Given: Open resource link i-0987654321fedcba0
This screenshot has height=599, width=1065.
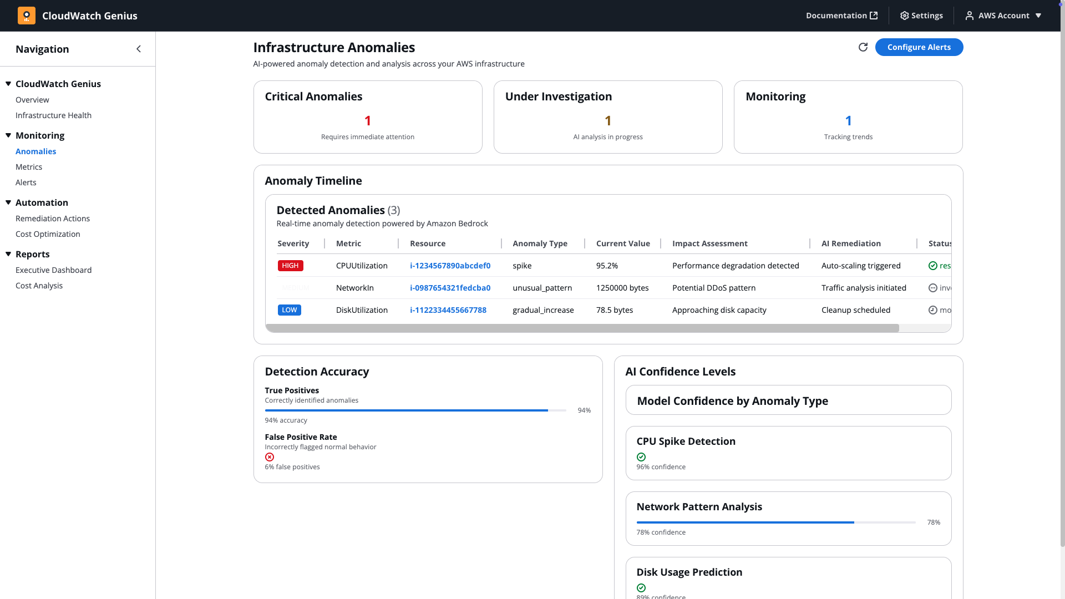Looking at the screenshot, I should coord(450,288).
